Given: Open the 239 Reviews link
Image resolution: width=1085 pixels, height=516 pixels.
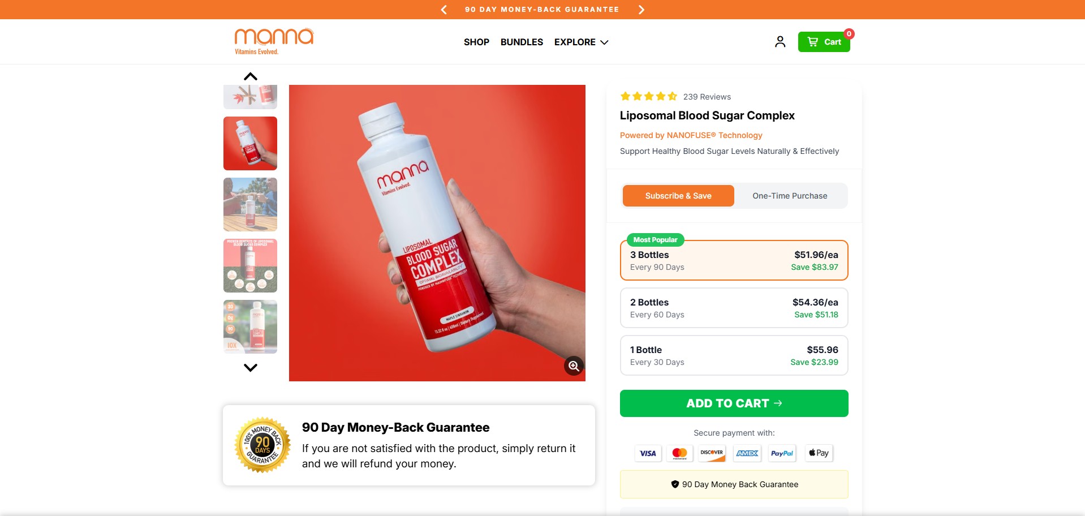Looking at the screenshot, I should pyautogui.click(x=707, y=97).
